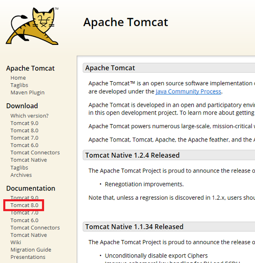Click 'Unconditionally disable export Ciphers' bullet text
Image resolution: width=255 pixels, height=263 pixels.
coord(156,256)
